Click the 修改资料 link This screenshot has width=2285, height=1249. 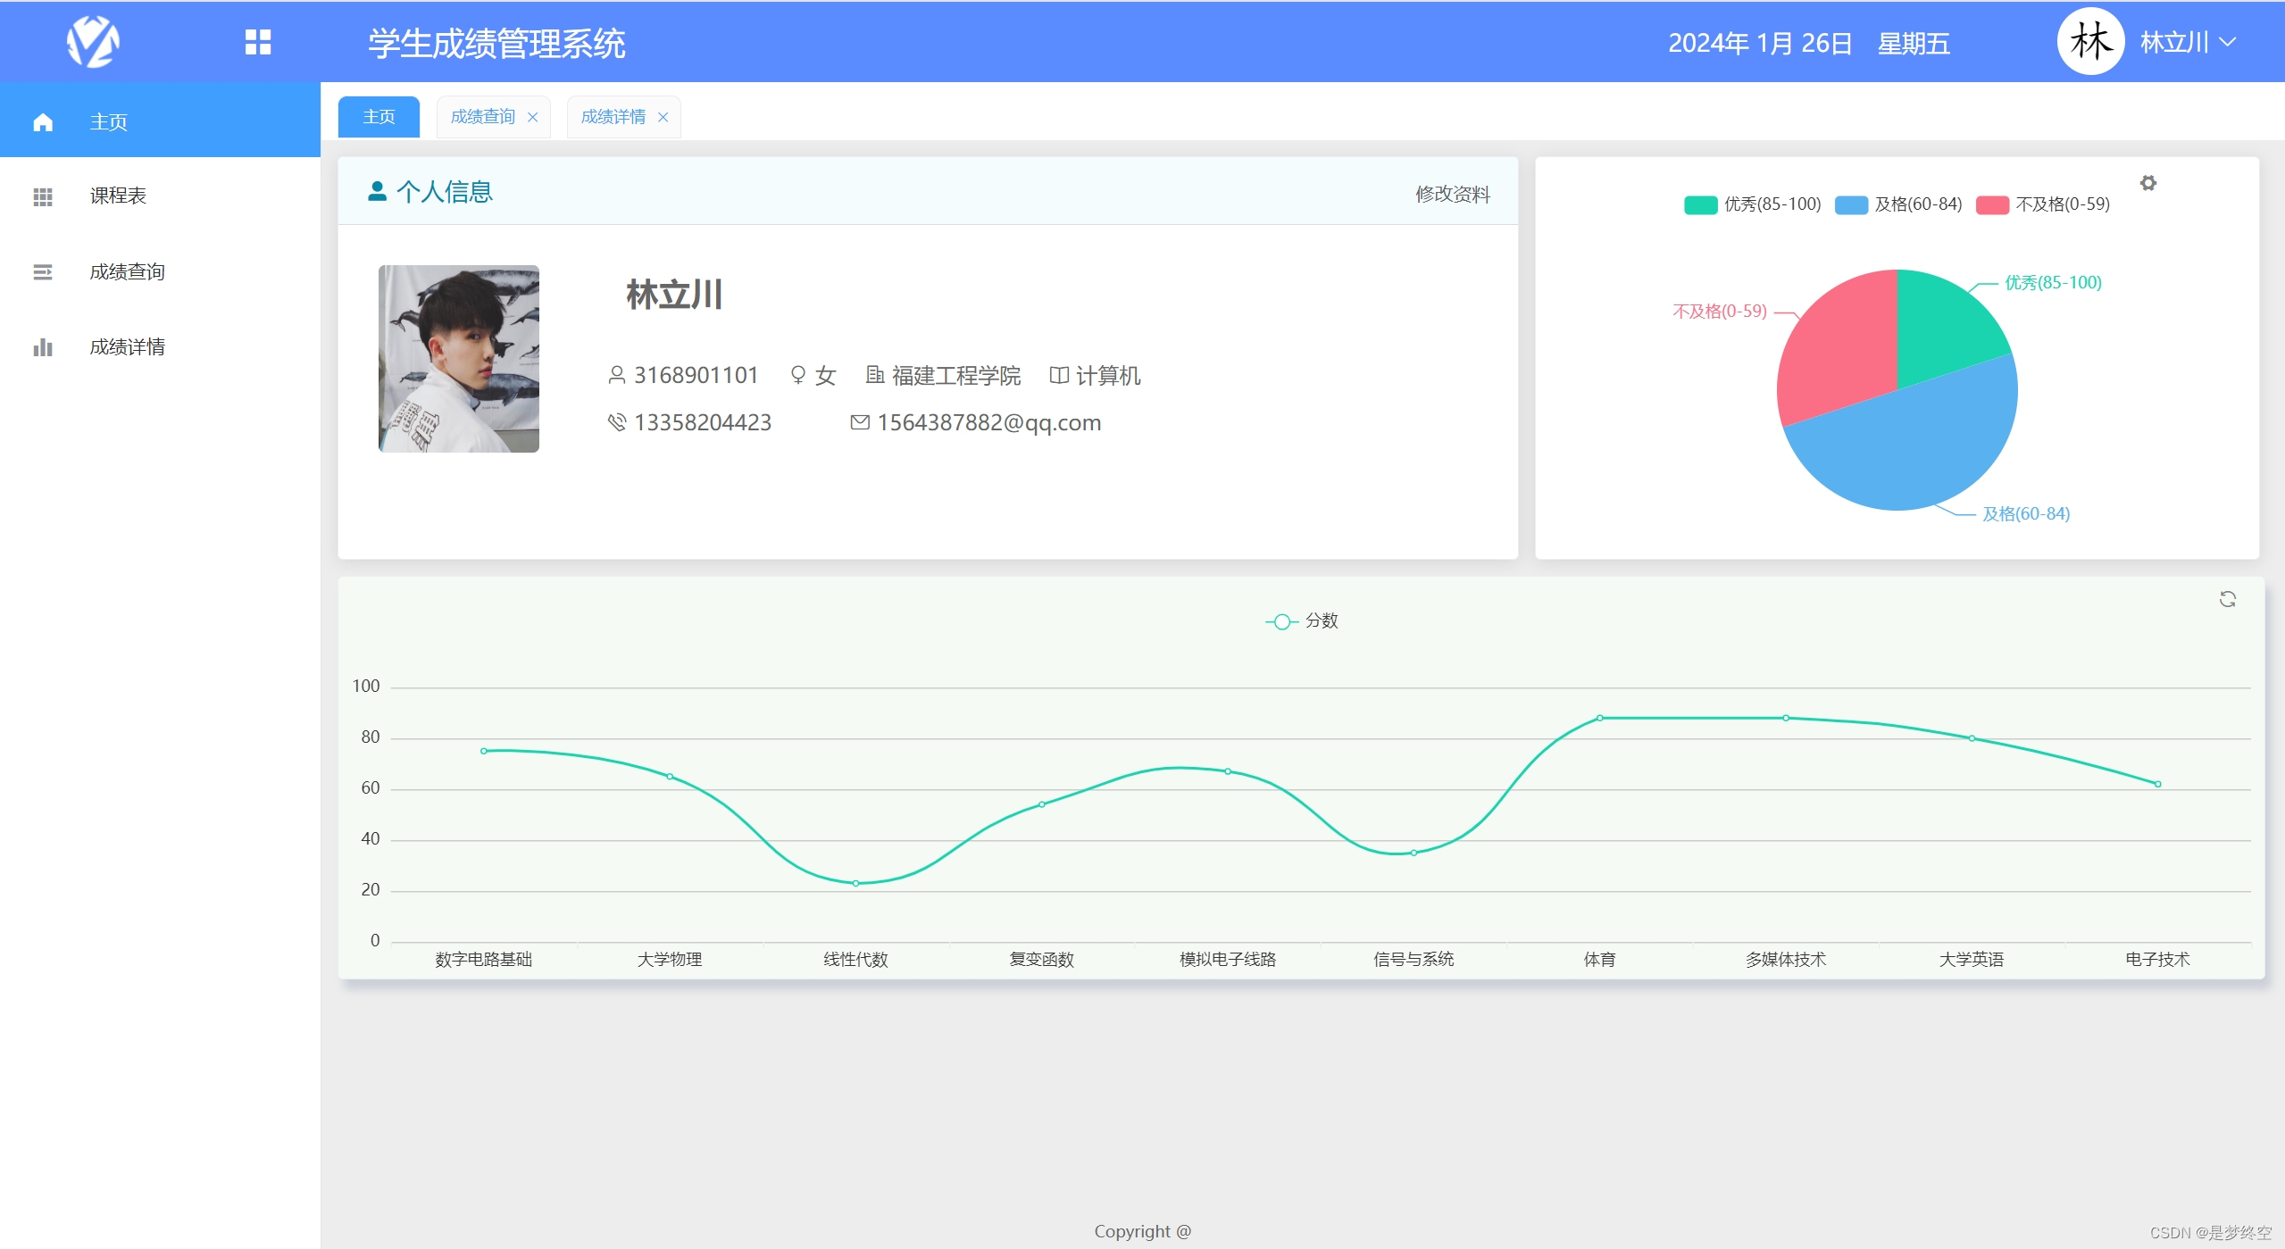[x=1452, y=194]
